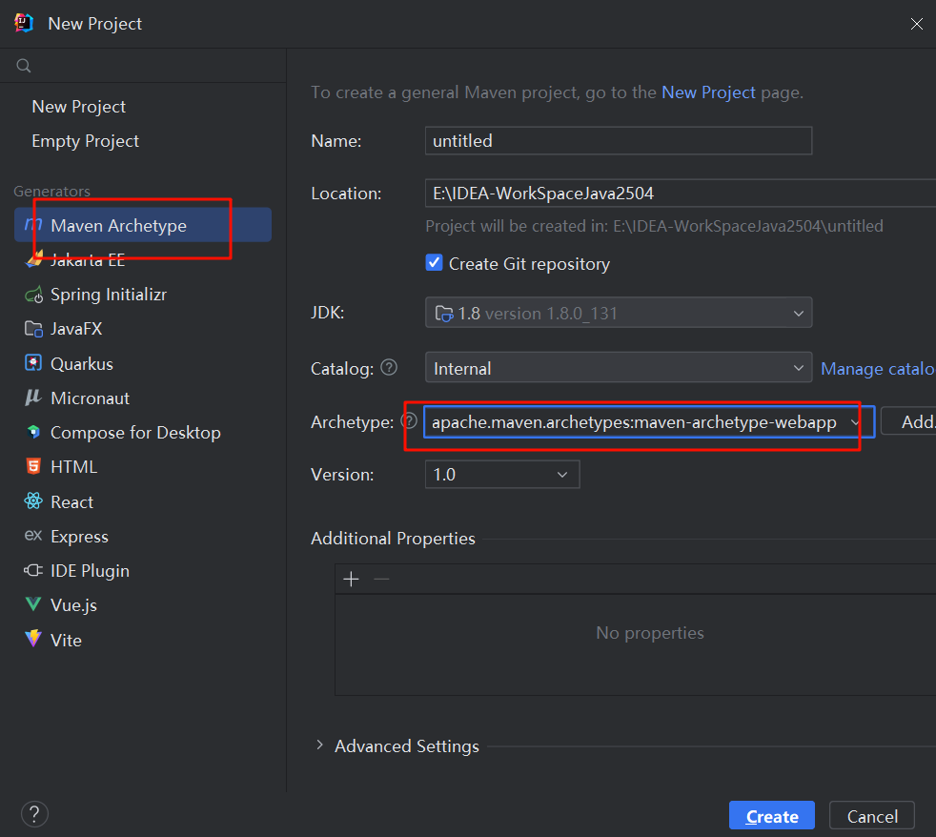This screenshot has height=837, width=936.
Task: Select the Maven Archetype generator
Action: click(x=143, y=225)
